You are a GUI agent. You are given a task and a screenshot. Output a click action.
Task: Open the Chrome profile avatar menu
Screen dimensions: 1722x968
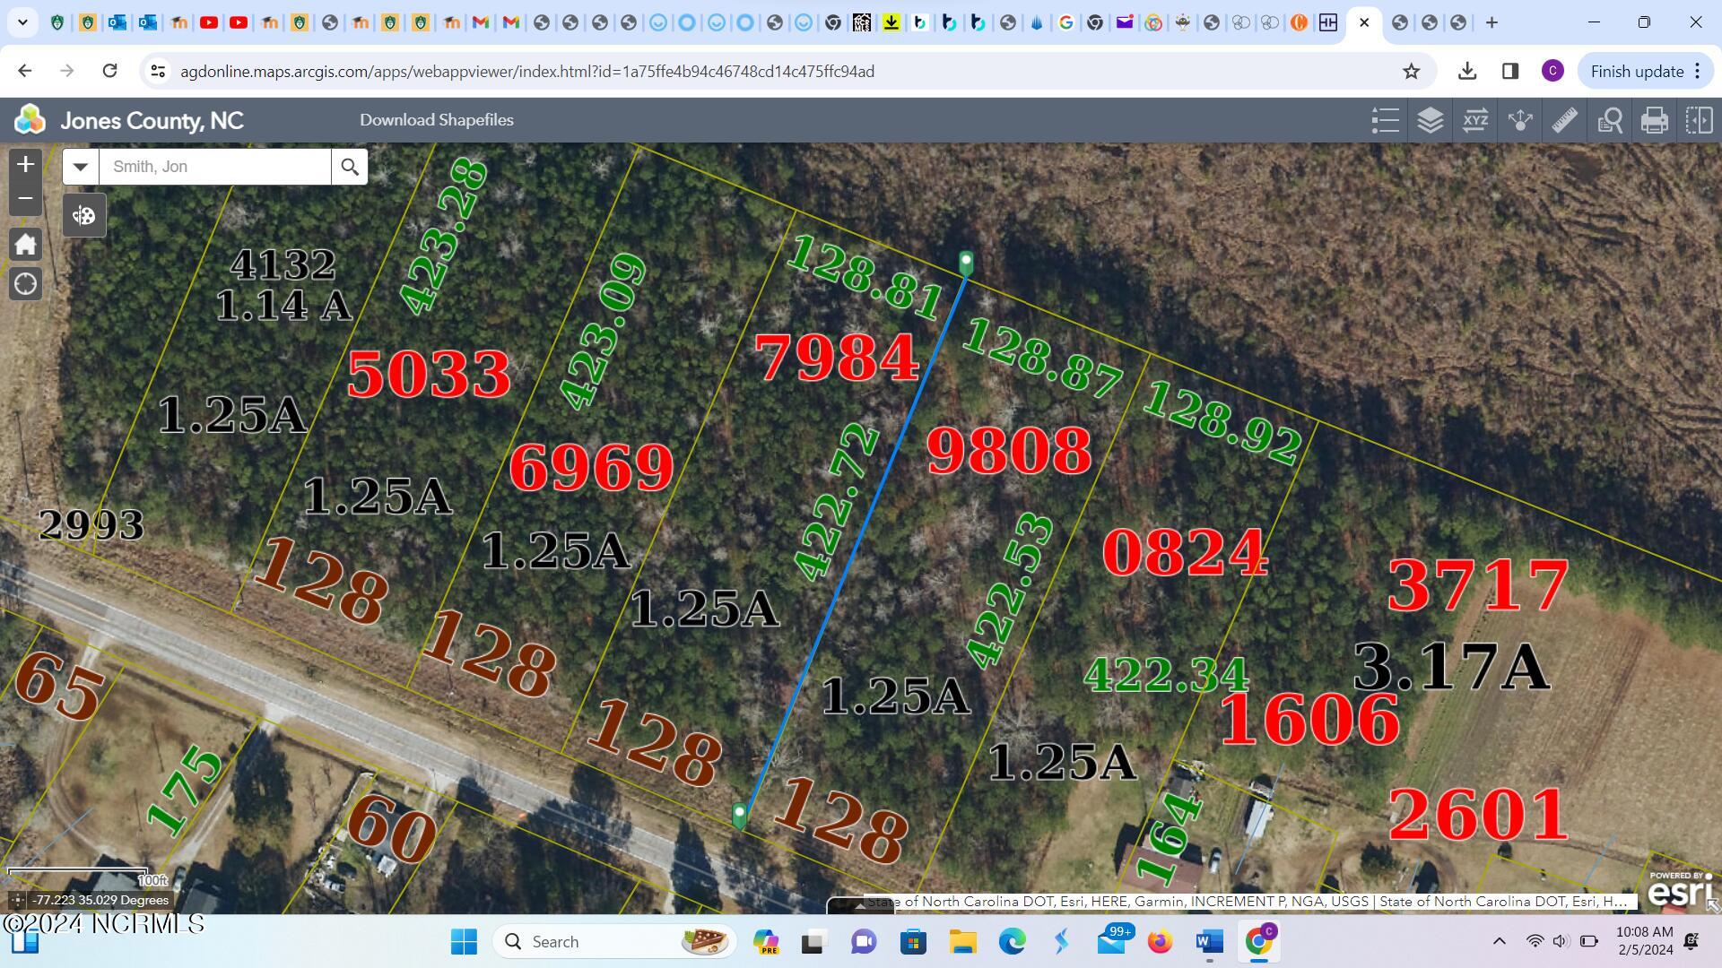coord(1552,71)
